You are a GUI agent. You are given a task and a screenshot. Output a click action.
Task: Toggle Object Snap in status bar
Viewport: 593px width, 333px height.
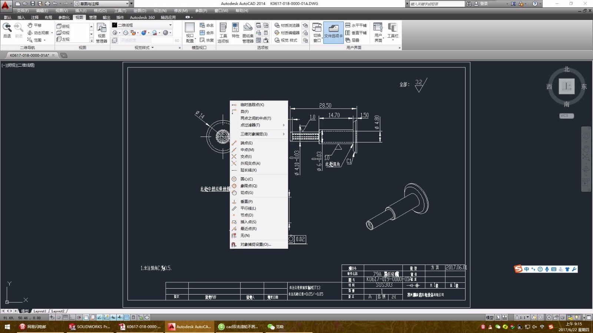point(86,317)
